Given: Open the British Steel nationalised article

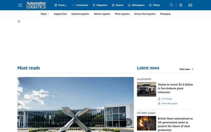Looking at the screenshot, I should [175, 124].
